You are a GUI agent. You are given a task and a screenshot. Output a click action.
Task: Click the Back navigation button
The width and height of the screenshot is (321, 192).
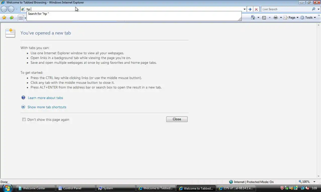[x=4, y=9]
